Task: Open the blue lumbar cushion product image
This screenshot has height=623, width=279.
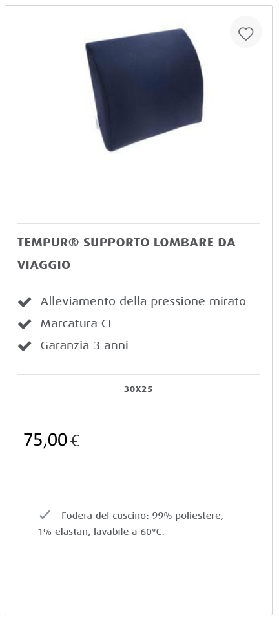Action: click(144, 90)
